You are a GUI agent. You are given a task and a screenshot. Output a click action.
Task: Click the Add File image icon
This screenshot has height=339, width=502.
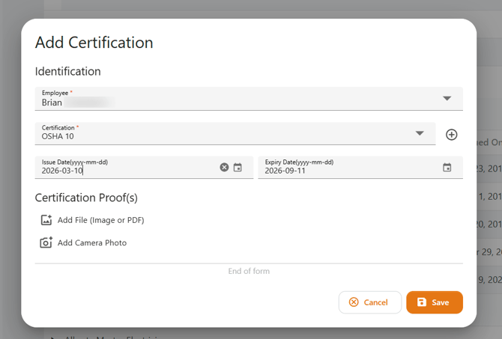(x=46, y=220)
